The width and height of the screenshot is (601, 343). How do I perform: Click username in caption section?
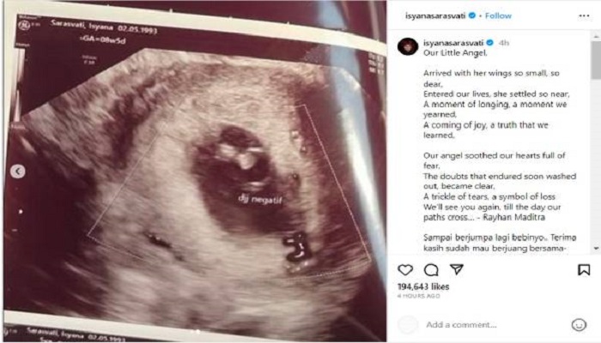(x=453, y=43)
